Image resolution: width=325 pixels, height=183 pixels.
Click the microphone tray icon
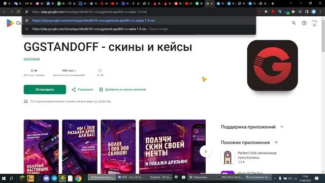point(280,178)
